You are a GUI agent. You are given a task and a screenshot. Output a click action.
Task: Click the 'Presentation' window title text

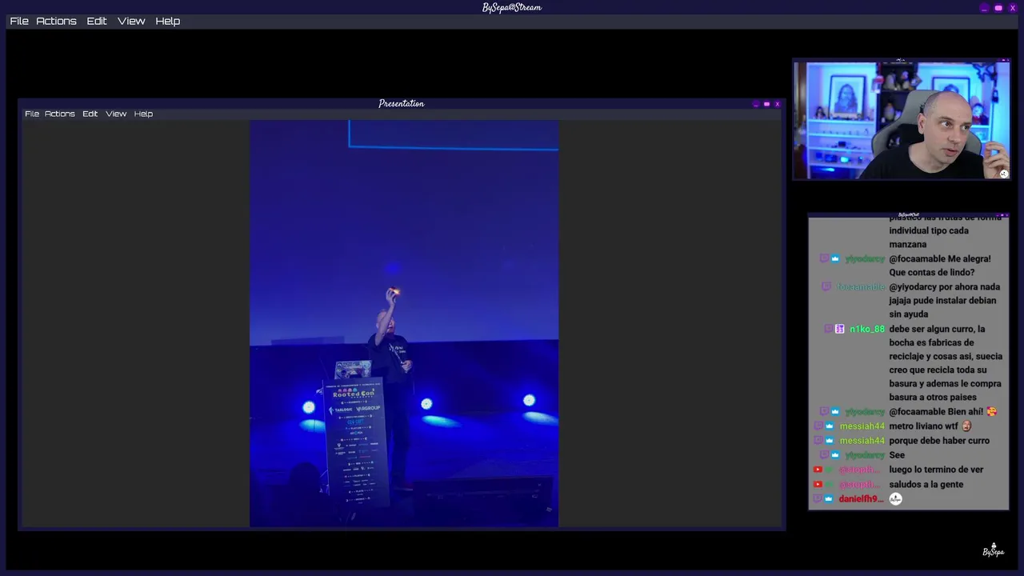point(402,103)
